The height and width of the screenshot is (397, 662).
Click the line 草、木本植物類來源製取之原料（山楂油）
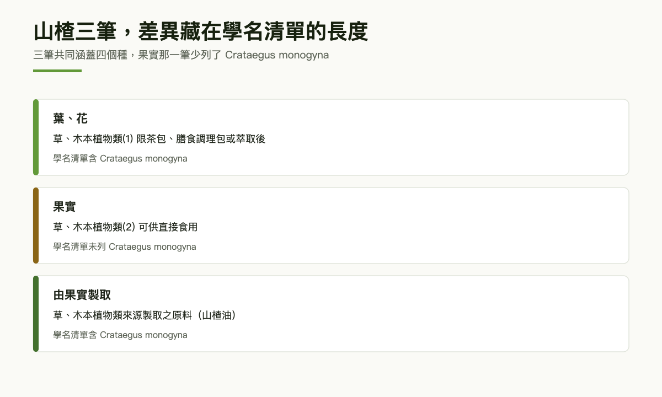144,315
